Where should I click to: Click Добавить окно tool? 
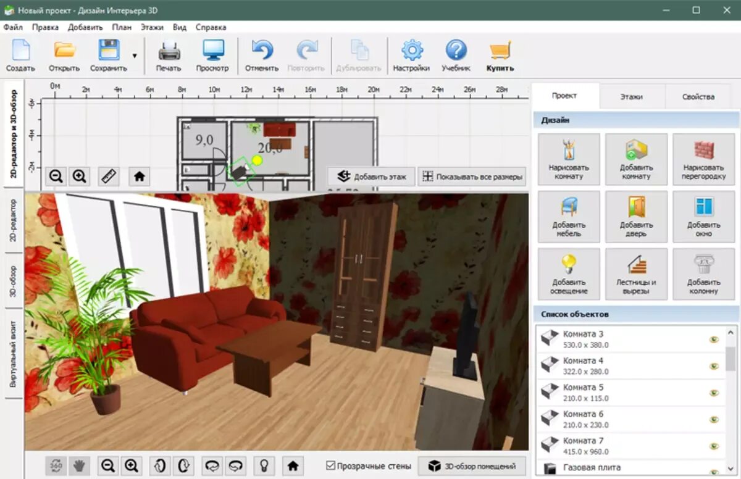(703, 217)
